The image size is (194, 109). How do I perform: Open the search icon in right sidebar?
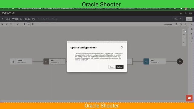click(192, 42)
